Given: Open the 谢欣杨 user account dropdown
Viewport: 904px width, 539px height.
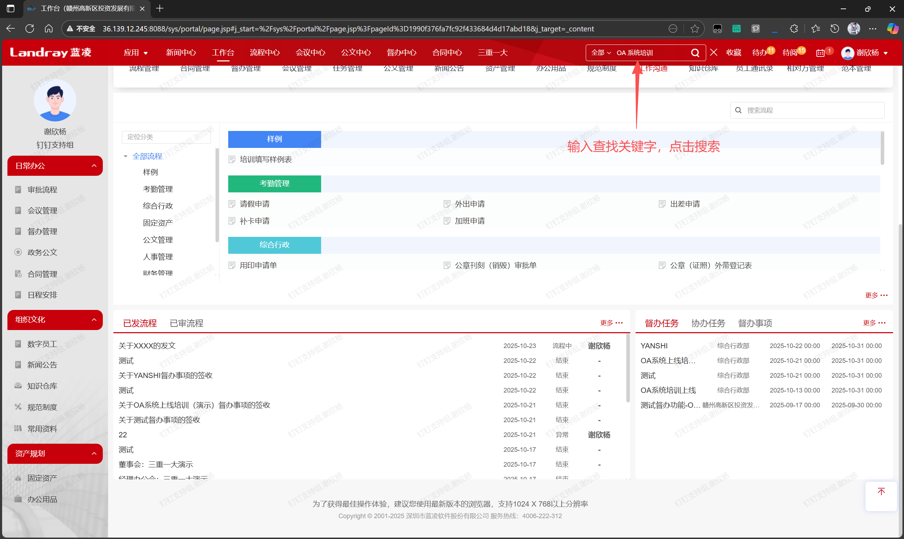Looking at the screenshot, I should pos(867,53).
